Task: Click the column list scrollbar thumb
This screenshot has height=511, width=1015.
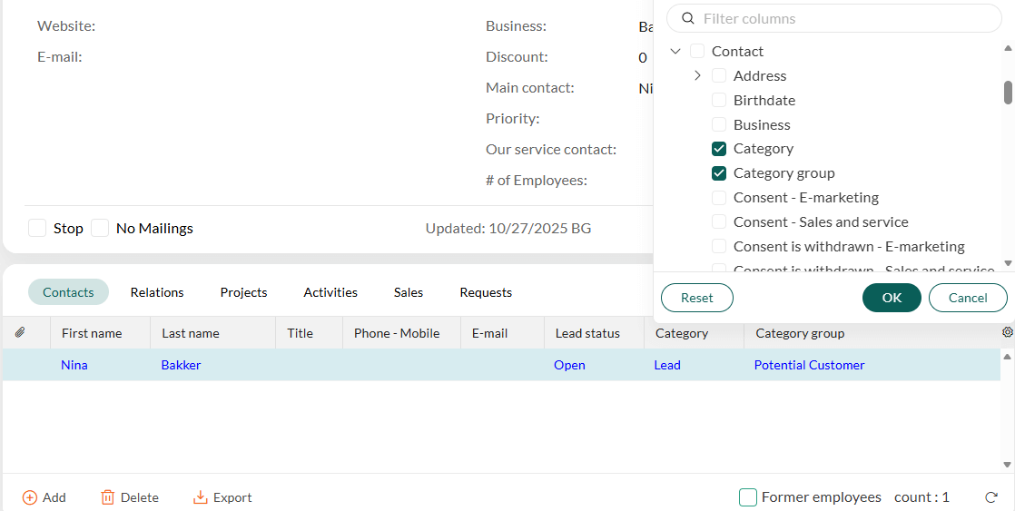Action: [1008, 92]
